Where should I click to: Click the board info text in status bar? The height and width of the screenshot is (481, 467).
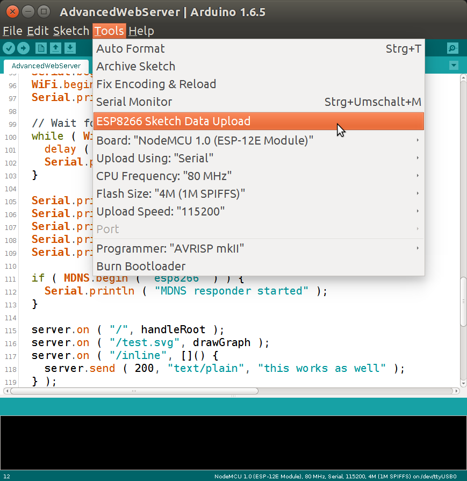tap(335, 476)
